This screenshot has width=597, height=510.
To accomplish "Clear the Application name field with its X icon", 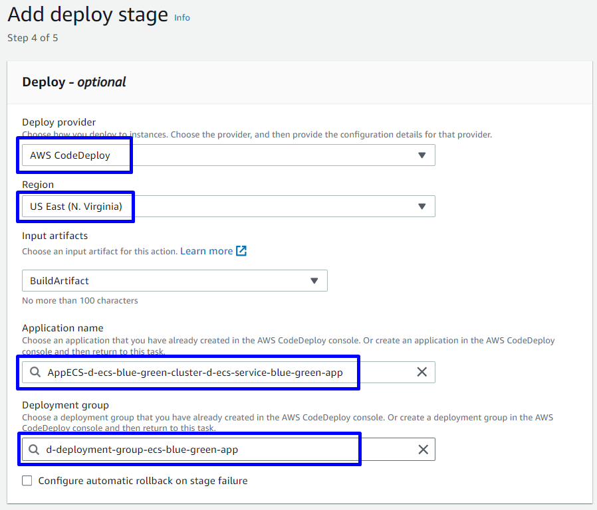I will pyautogui.click(x=421, y=373).
